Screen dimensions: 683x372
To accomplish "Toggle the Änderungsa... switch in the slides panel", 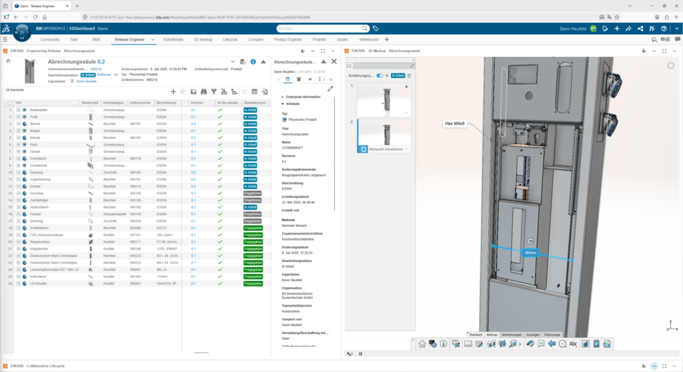I will 380,75.
